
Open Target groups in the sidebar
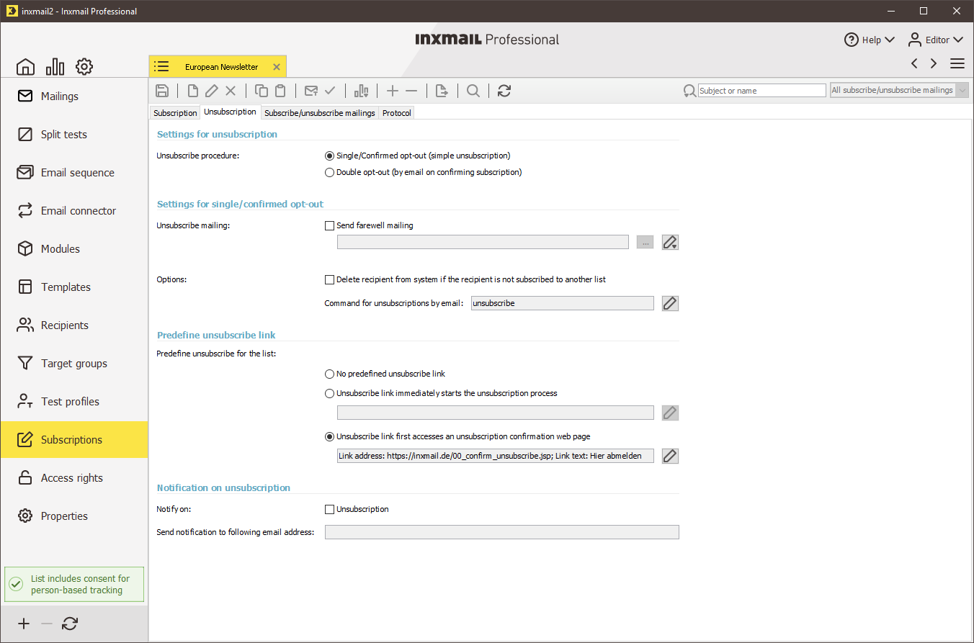click(74, 364)
